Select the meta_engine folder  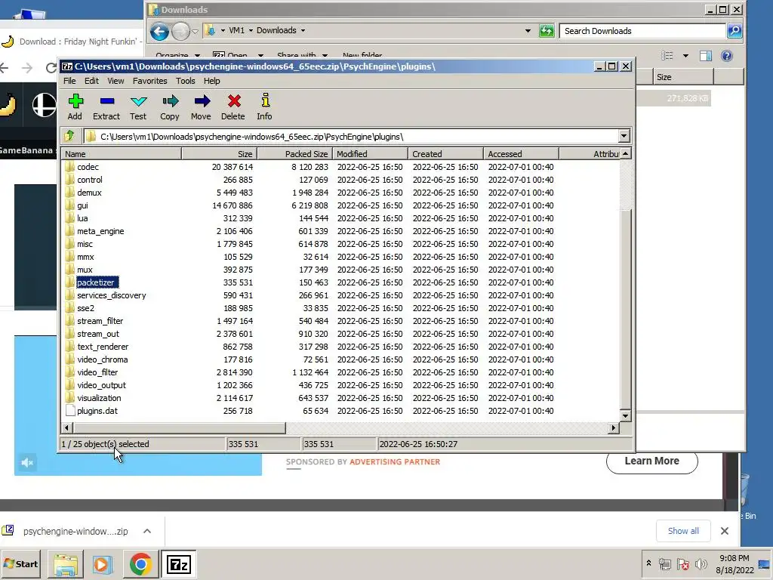[x=100, y=231]
